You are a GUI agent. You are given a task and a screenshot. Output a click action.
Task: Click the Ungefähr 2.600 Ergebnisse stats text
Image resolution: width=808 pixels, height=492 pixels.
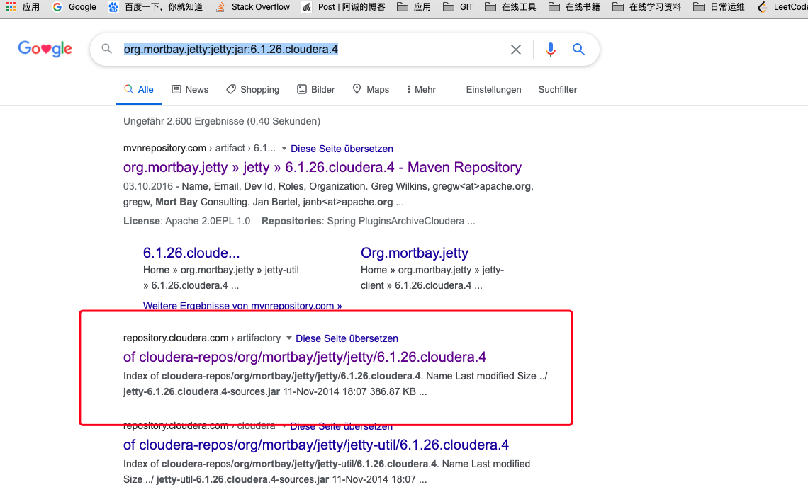[x=222, y=121]
